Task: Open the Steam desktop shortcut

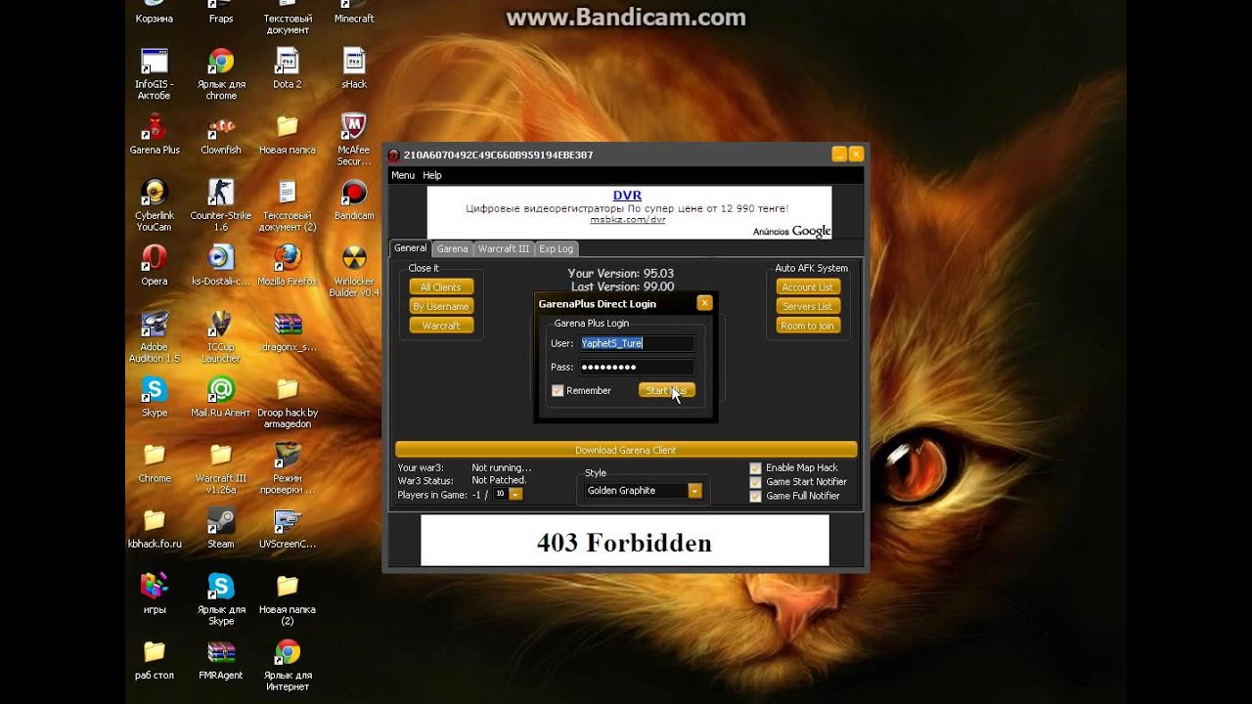Action: [221, 527]
